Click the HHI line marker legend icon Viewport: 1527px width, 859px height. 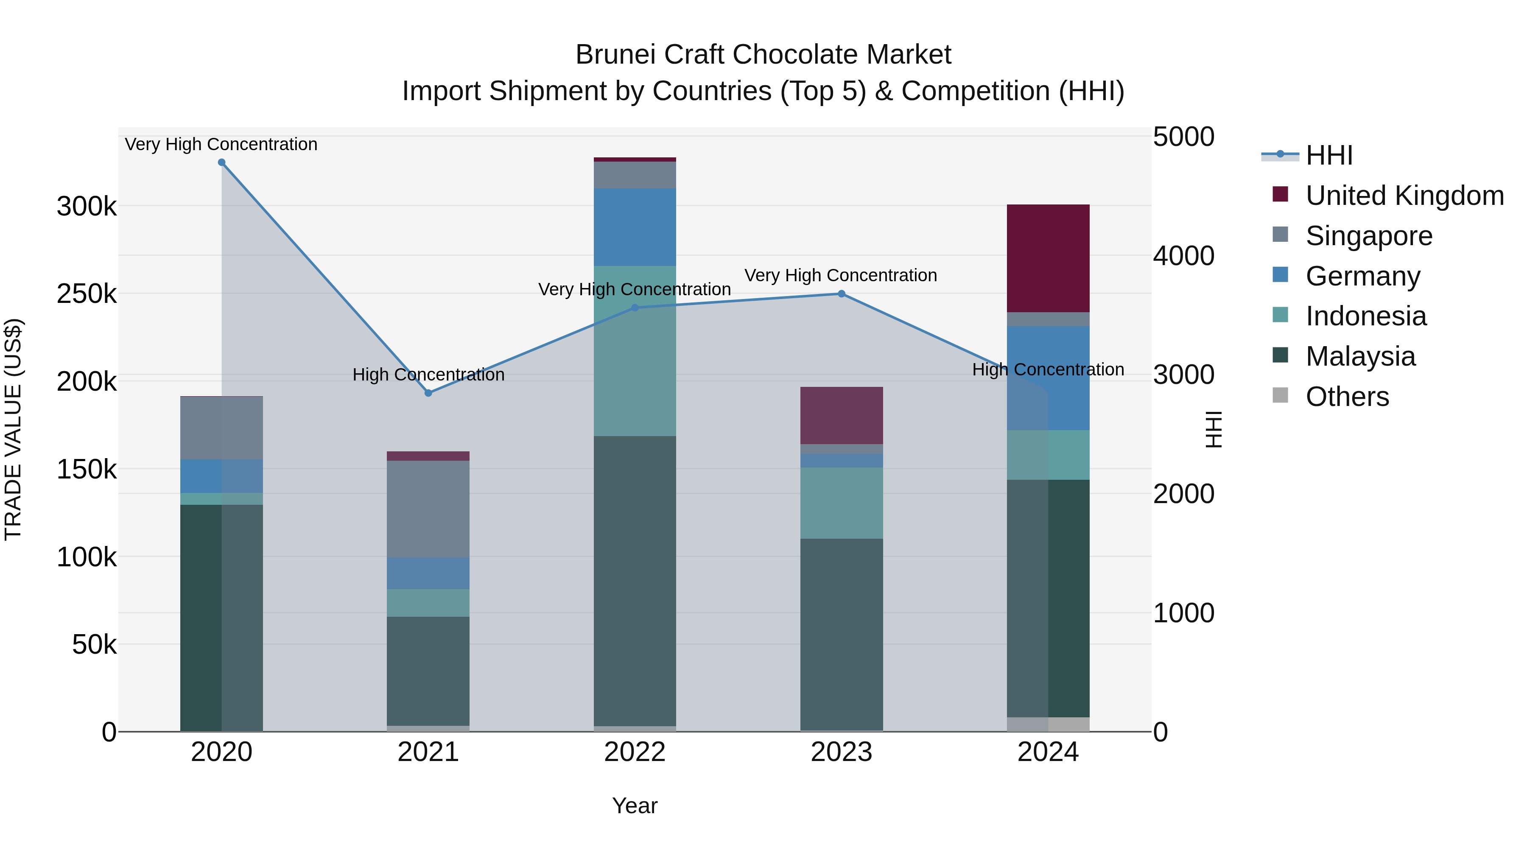tap(1281, 154)
